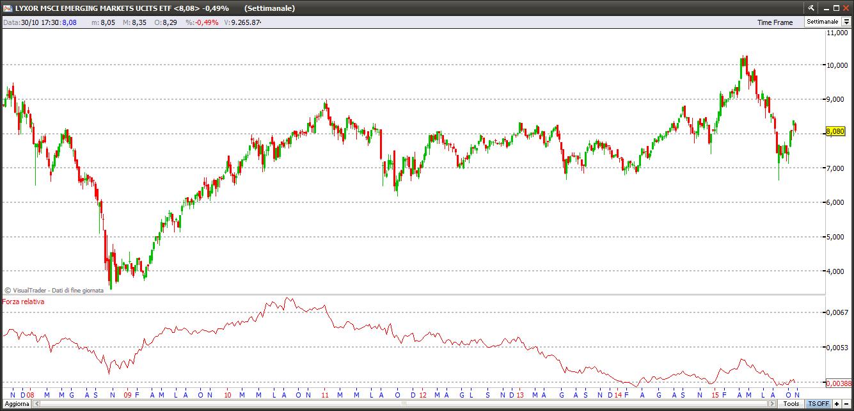Click the 0,0067 relative strength axis label
Image resolution: width=854 pixels, height=411 pixels.
point(839,312)
